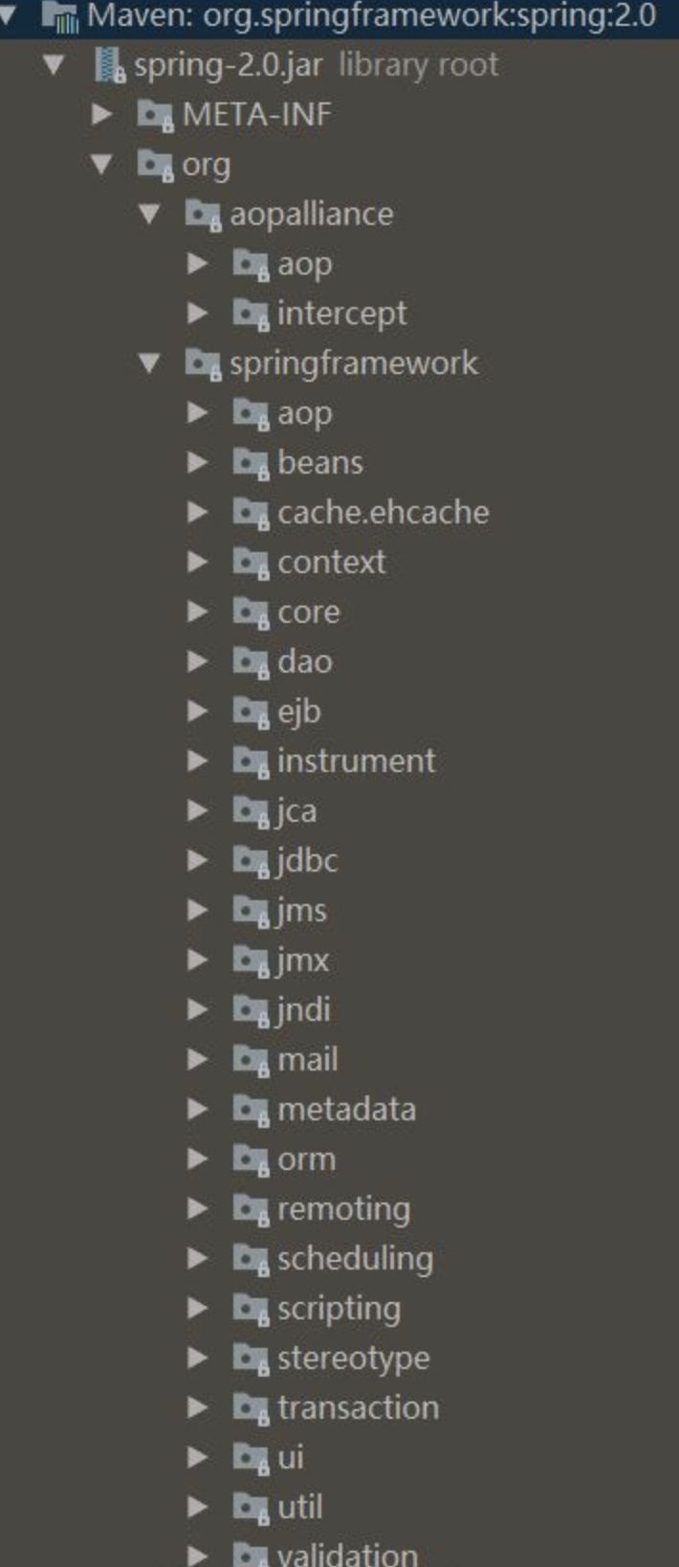Collapse the springframework package node
679x1567 pixels.
149,364
